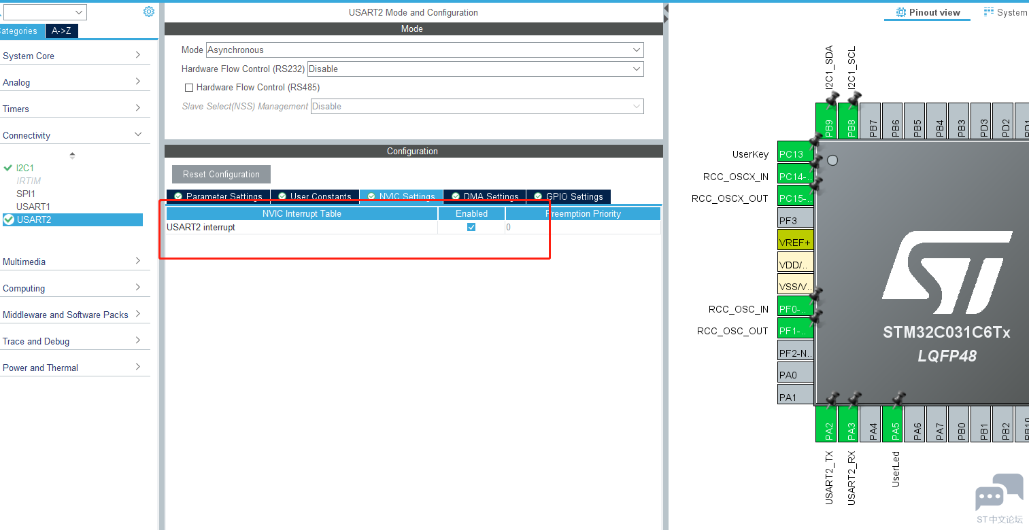Viewport: 1029px width, 530px height.
Task: Open the Mode dropdown showing Asynchronous
Action: tap(424, 50)
